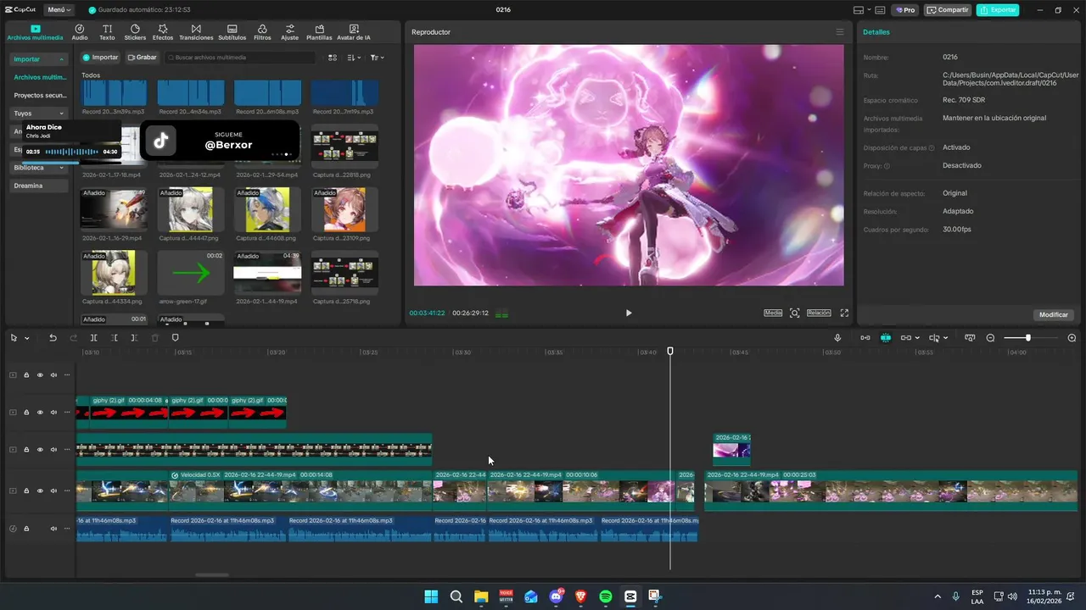Click the Pro upgrade button

[x=904, y=10]
